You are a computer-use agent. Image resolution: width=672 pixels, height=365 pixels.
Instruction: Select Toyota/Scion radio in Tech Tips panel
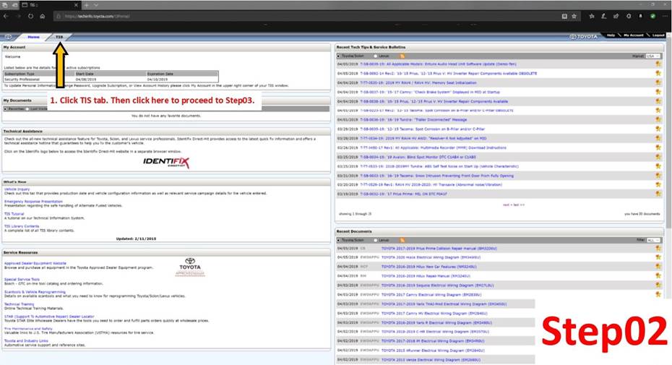point(339,56)
